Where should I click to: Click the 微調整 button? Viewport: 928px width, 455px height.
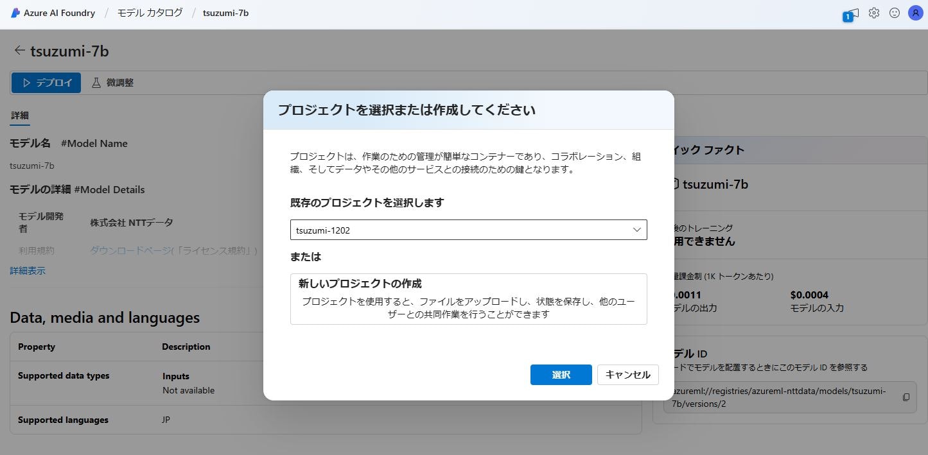click(x=112, y=83)
